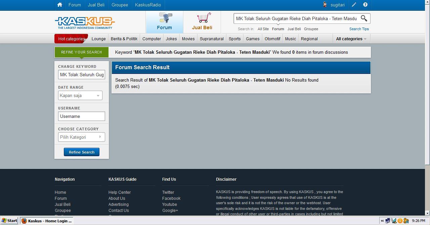Open Groupee in the top bar
The width and height of the screenshot is (430, 225).
pyautogui.click(x=120, y=5)
